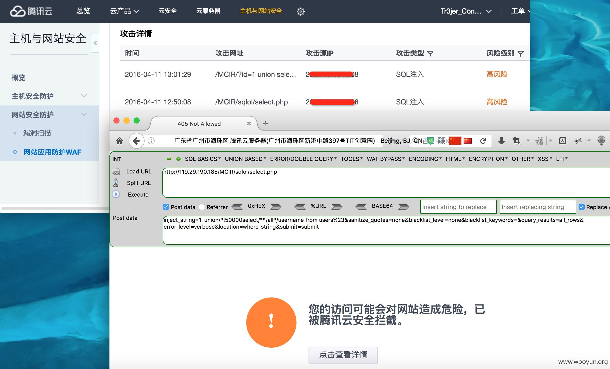
Task: Open 网站应用防护WAF in the sidebar
Action: click(x=52, y=152)
